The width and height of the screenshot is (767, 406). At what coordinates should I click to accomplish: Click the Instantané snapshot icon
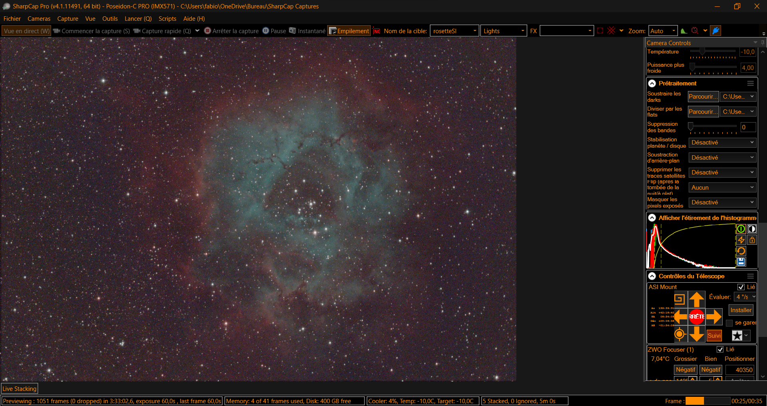tap(292, 31)
